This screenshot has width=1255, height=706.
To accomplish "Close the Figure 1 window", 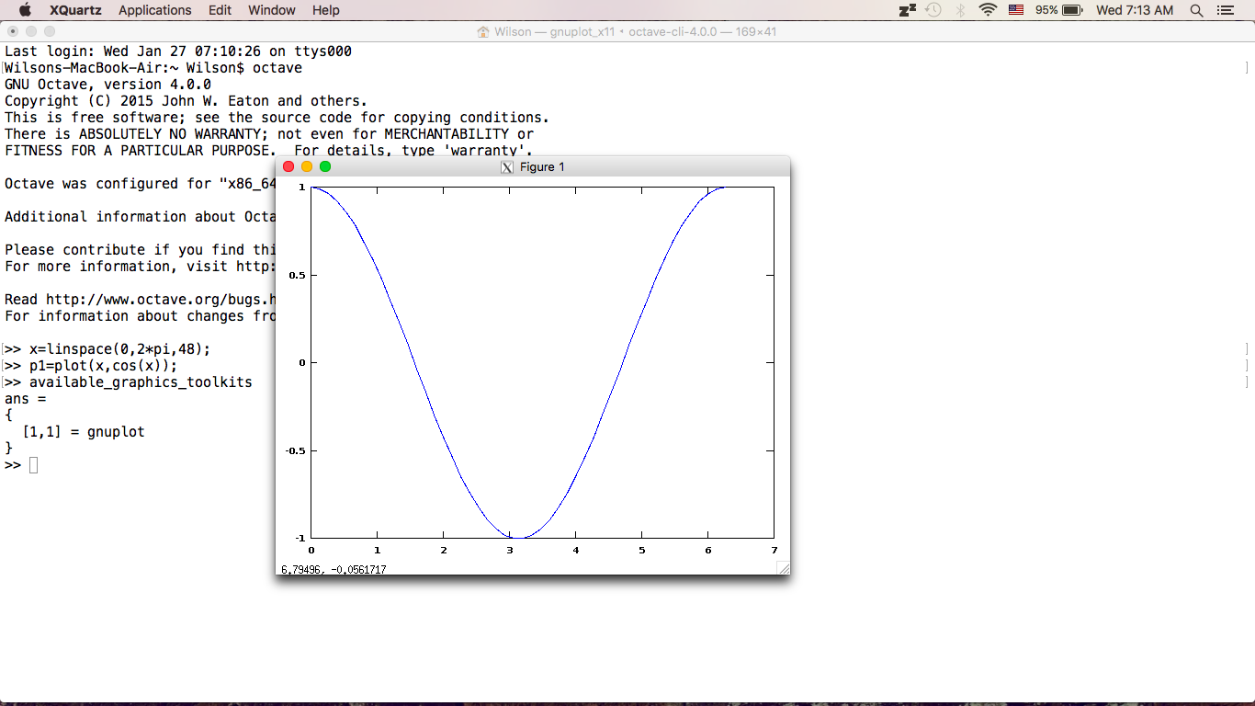I will coord(288,166).
